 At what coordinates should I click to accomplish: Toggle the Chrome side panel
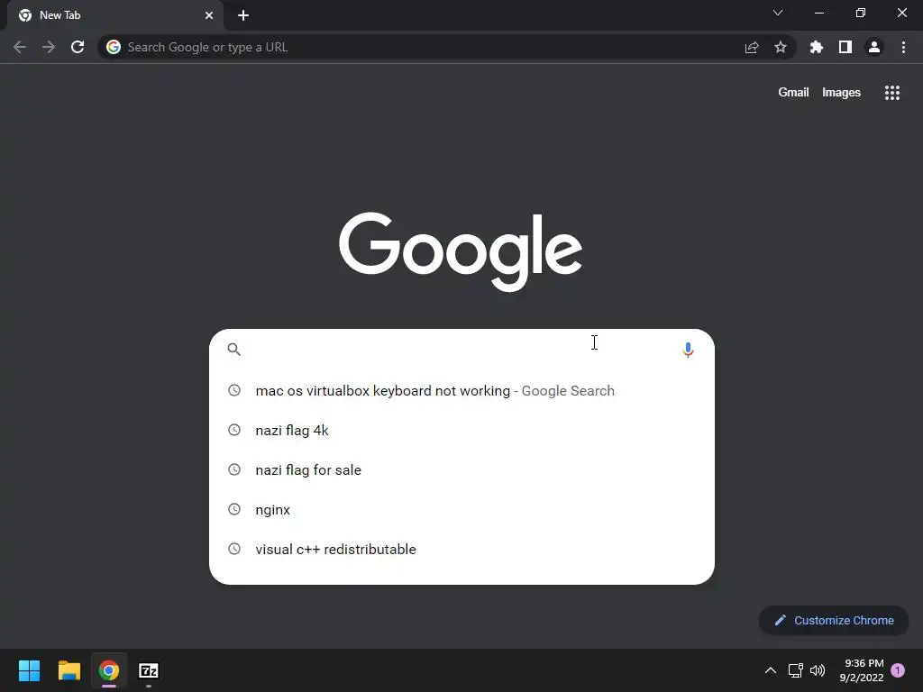845,47
